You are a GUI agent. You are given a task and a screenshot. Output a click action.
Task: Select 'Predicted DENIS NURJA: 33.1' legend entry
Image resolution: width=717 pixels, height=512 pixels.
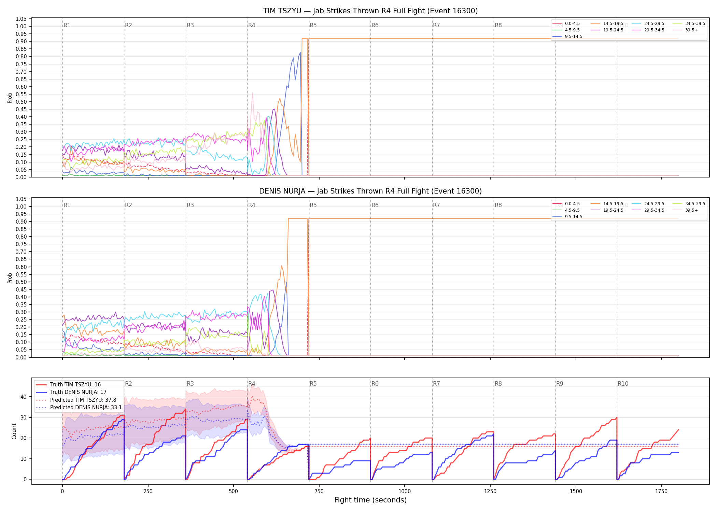coord(79,407)
